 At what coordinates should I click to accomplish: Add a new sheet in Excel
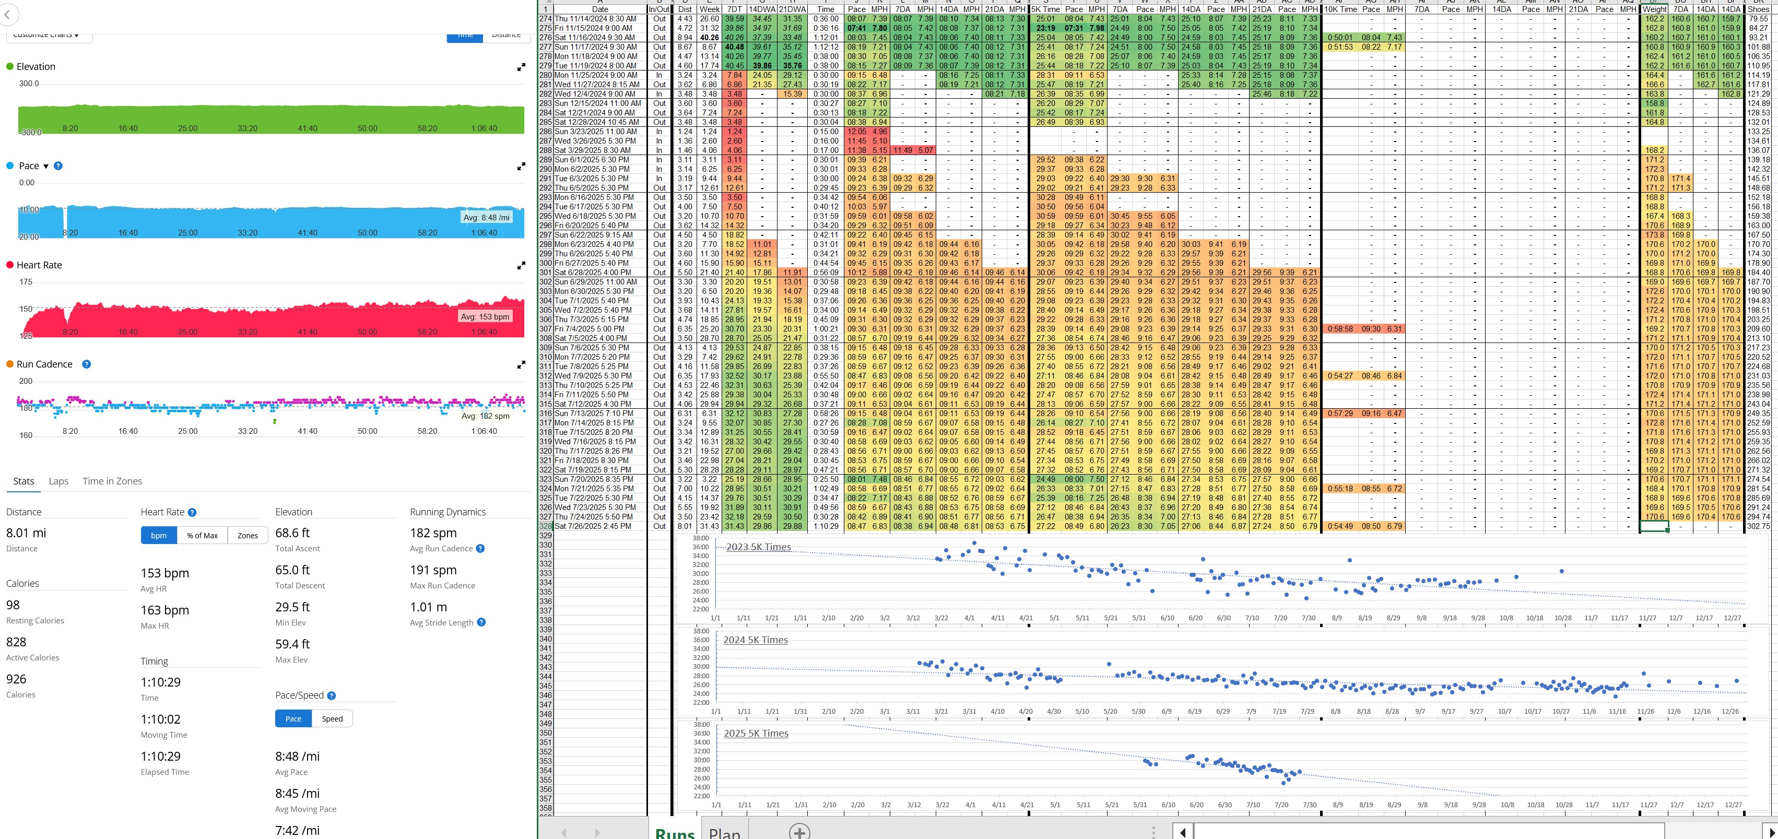(x=798, y=832)
